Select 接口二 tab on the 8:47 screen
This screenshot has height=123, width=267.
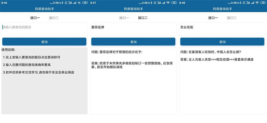tap(143, 18)
